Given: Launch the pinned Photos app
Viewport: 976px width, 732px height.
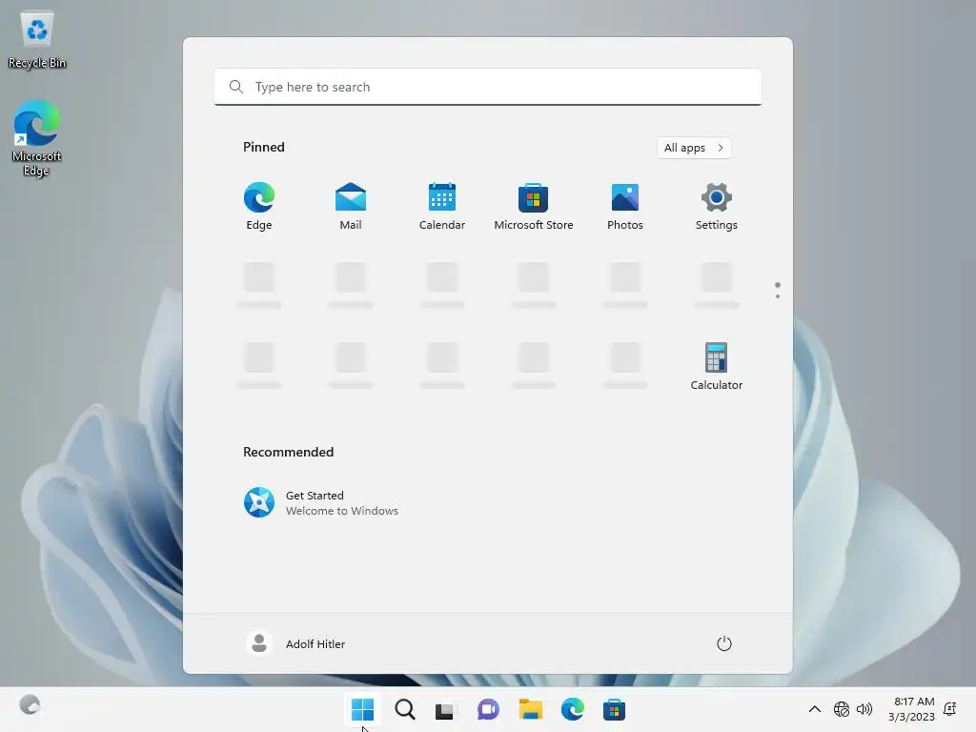Looking at the screenshot, I should (x=625, y=207).
